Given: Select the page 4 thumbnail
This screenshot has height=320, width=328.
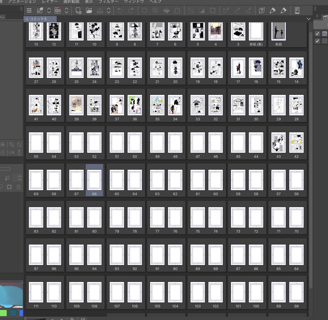Looking at the screenshot, I should (216, 32).
